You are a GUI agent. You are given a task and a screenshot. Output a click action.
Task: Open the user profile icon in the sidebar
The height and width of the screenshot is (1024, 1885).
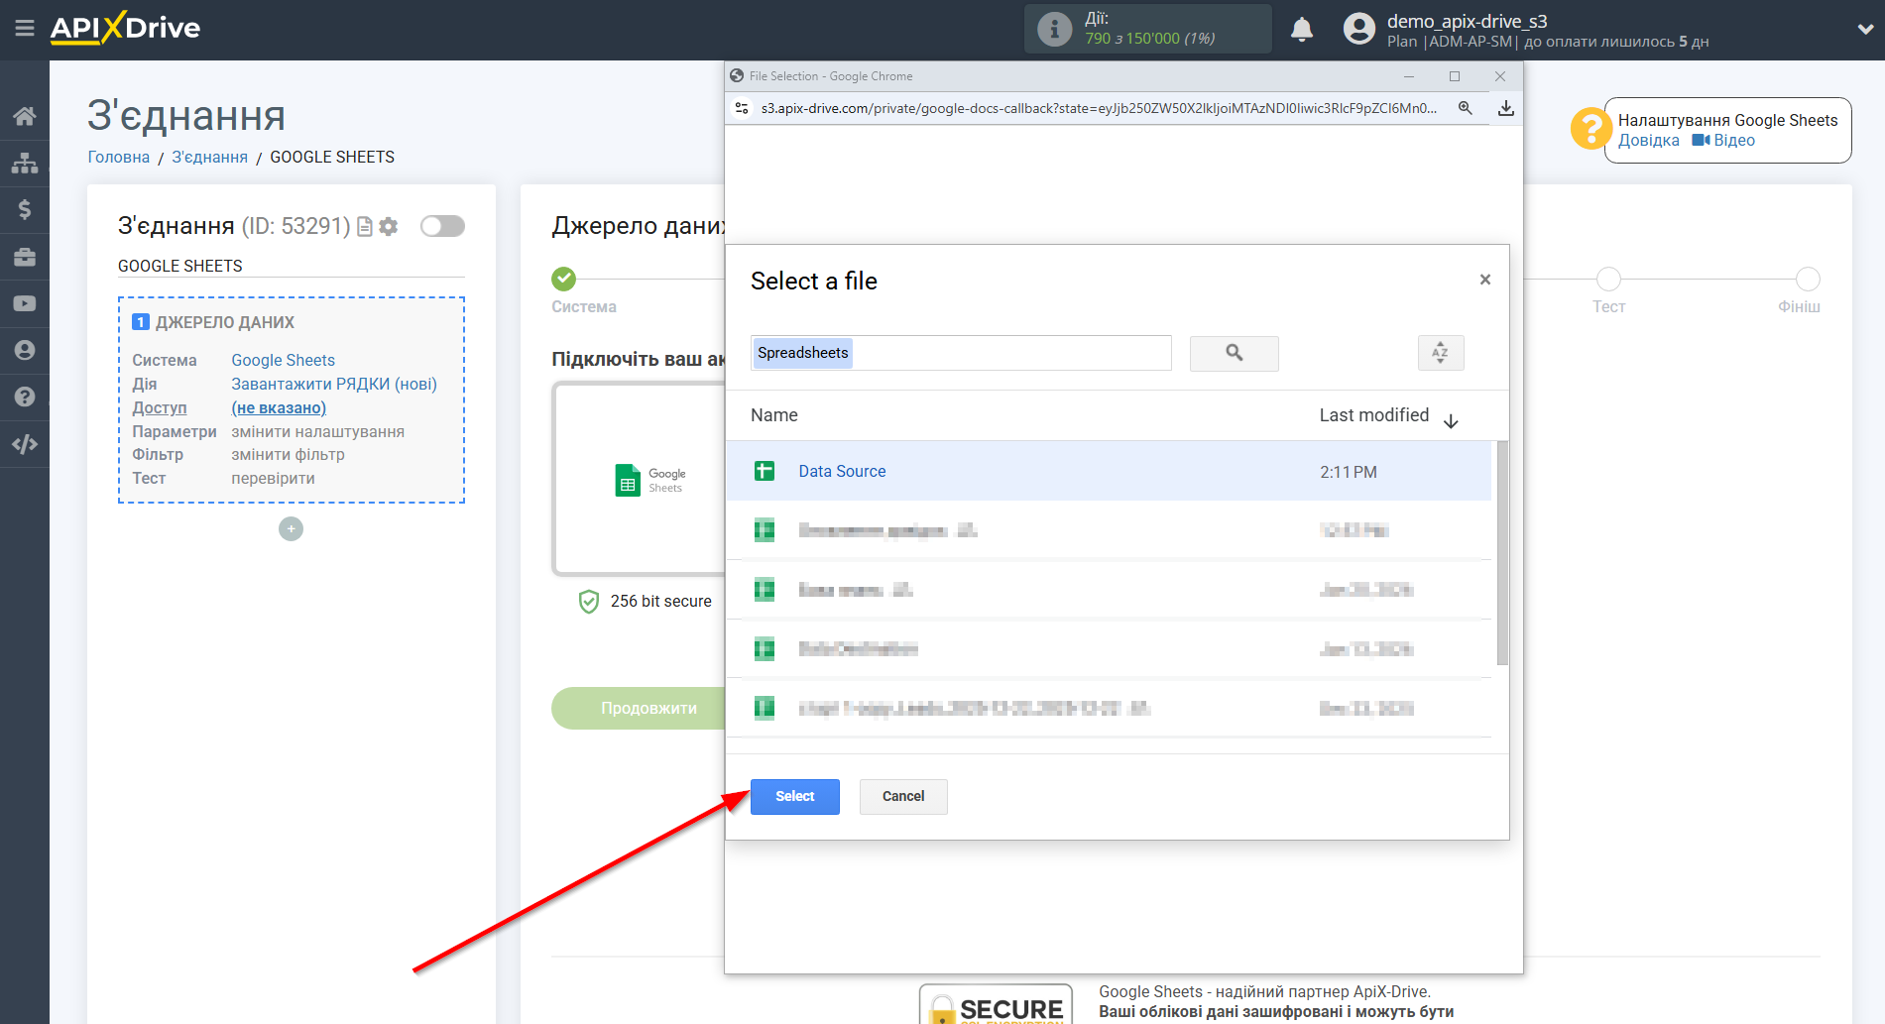click(x=25, y=349)
